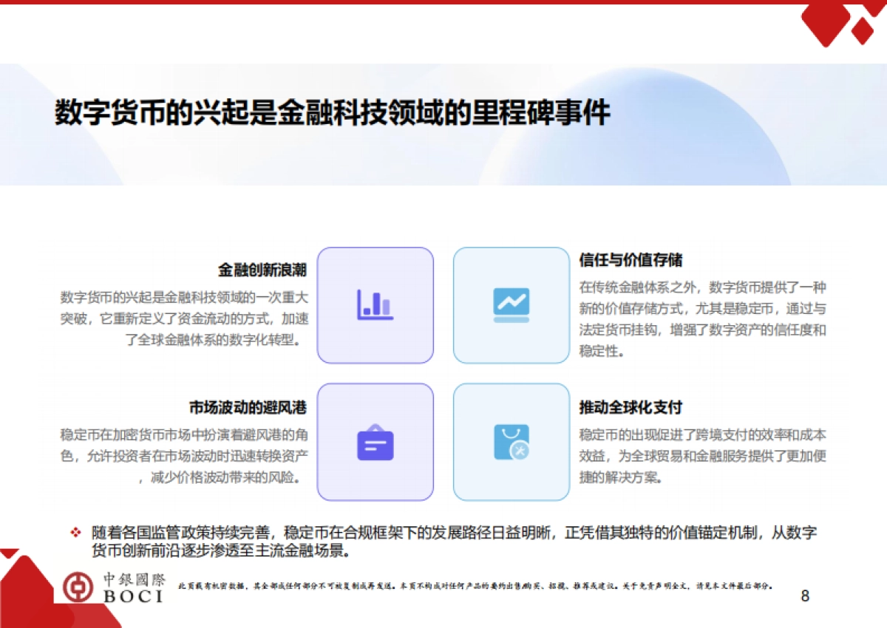Click the heading 推动全球化支付
887x628 pixels.
click(629, 407)
